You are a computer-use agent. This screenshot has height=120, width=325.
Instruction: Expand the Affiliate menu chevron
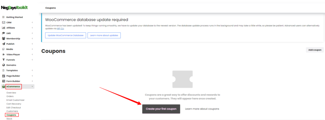point(32,28)
